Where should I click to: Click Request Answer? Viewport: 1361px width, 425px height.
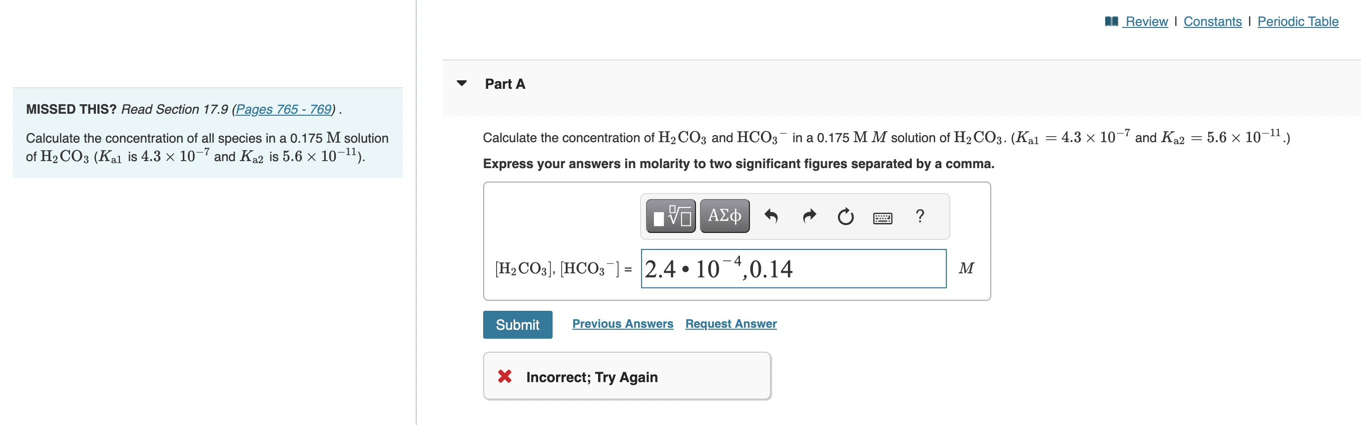[731, 323]
